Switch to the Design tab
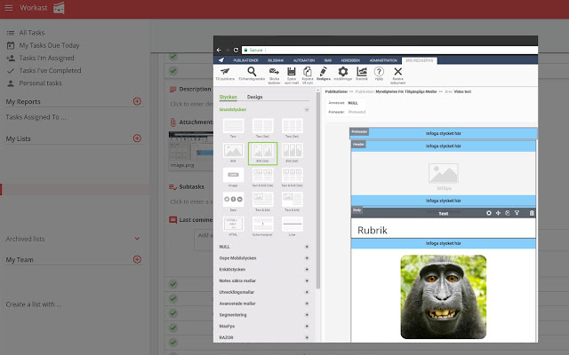This screenshot has width=569, height=355. coord(255,97)
